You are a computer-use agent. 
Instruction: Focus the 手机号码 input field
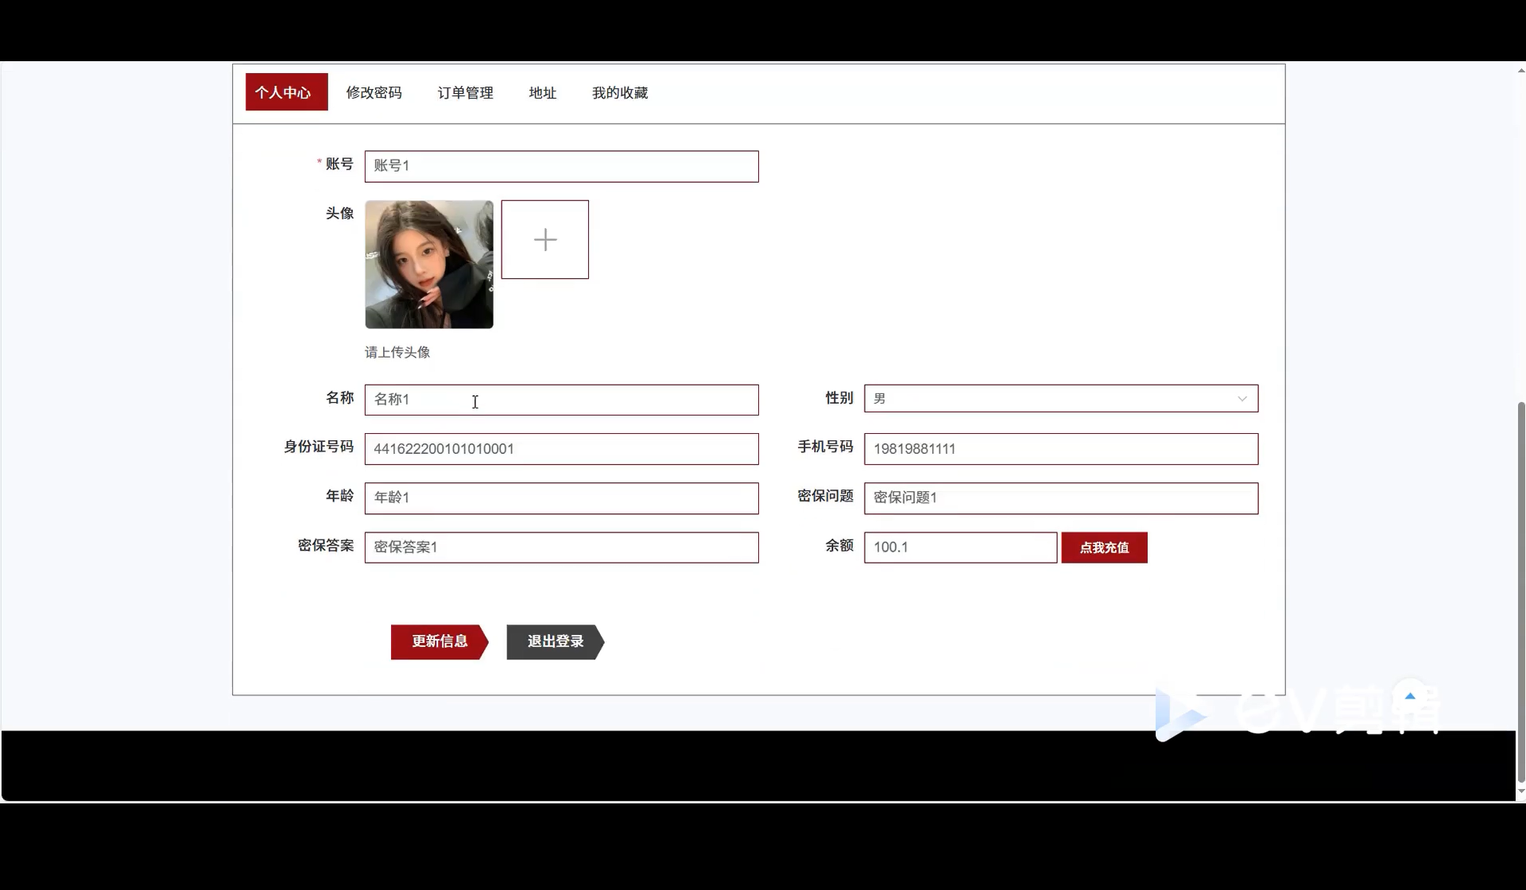tap(1060, 449)
